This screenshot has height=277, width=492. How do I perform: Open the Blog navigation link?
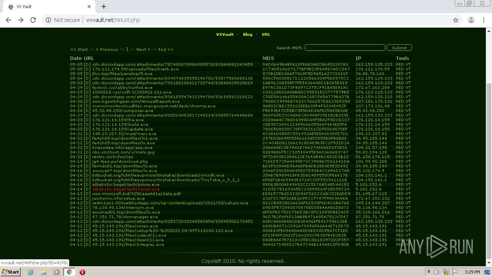[x=248, y=34]
